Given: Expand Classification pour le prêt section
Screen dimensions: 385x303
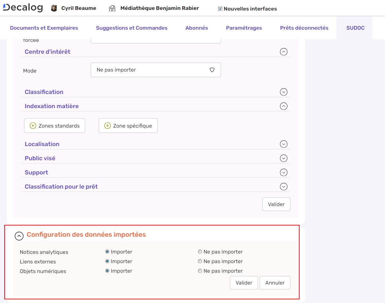Looking at the screenshot, I should pos(283,187).
